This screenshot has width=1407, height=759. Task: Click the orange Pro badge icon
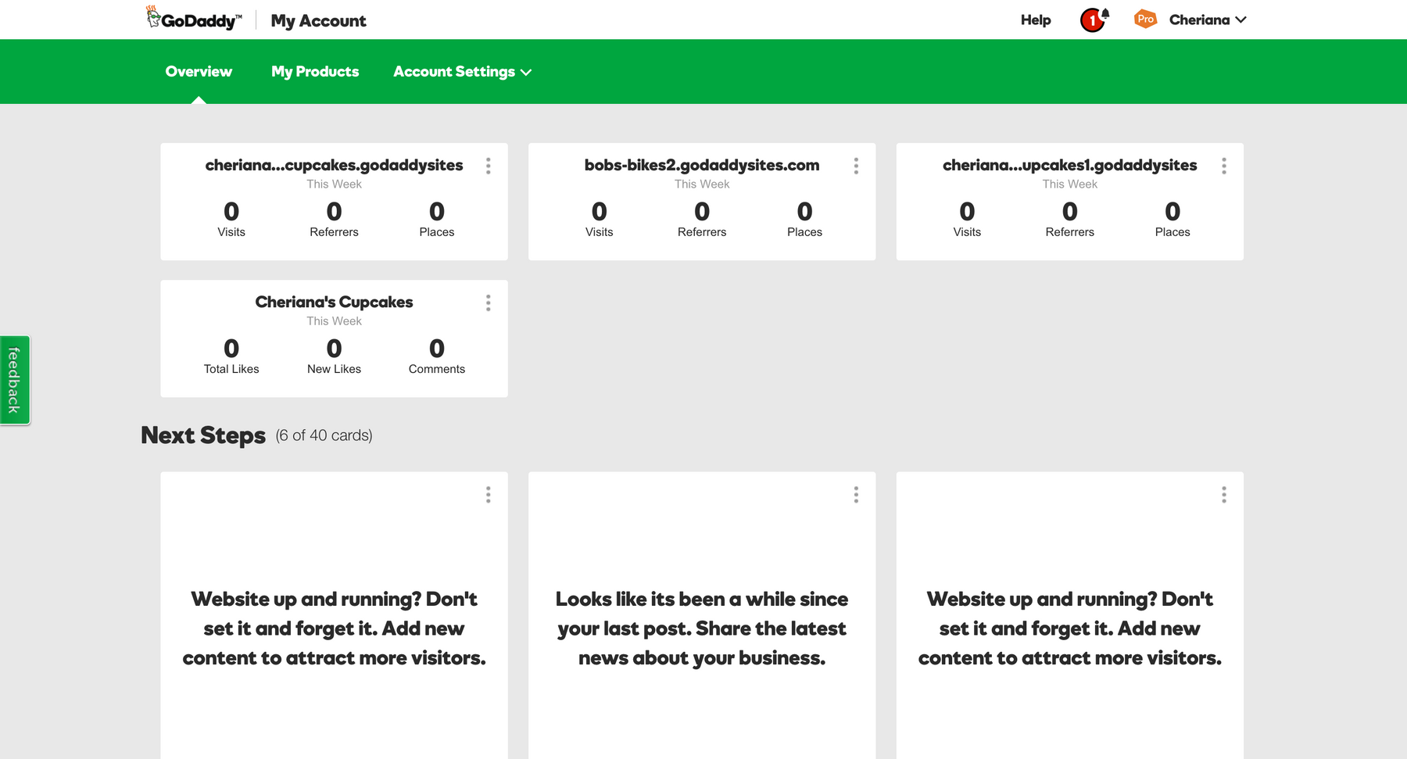click(1145, 19)
